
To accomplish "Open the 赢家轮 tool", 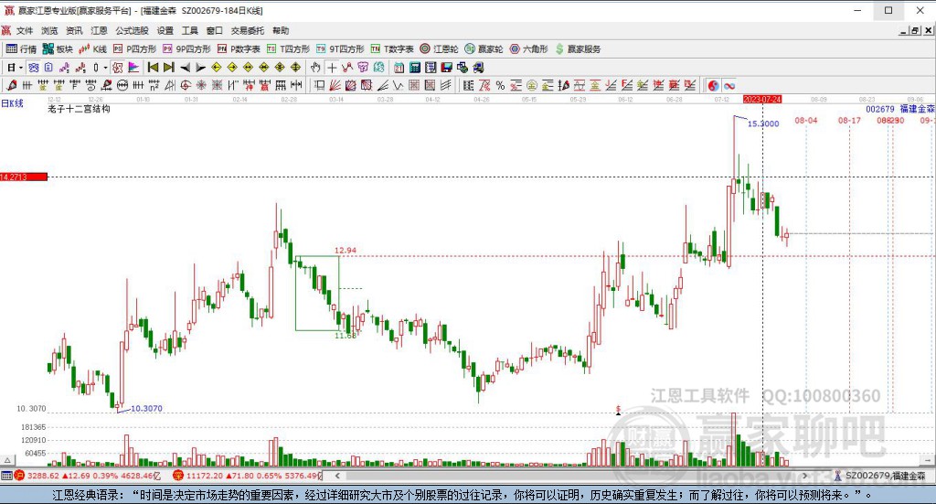I will tap(484, 49).
